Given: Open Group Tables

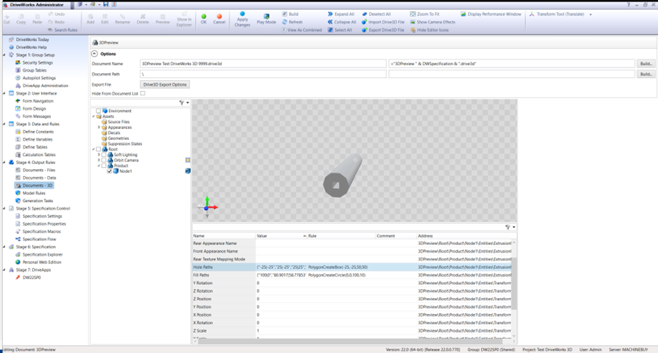Looking at the screenshot, I should coord(34,70).
